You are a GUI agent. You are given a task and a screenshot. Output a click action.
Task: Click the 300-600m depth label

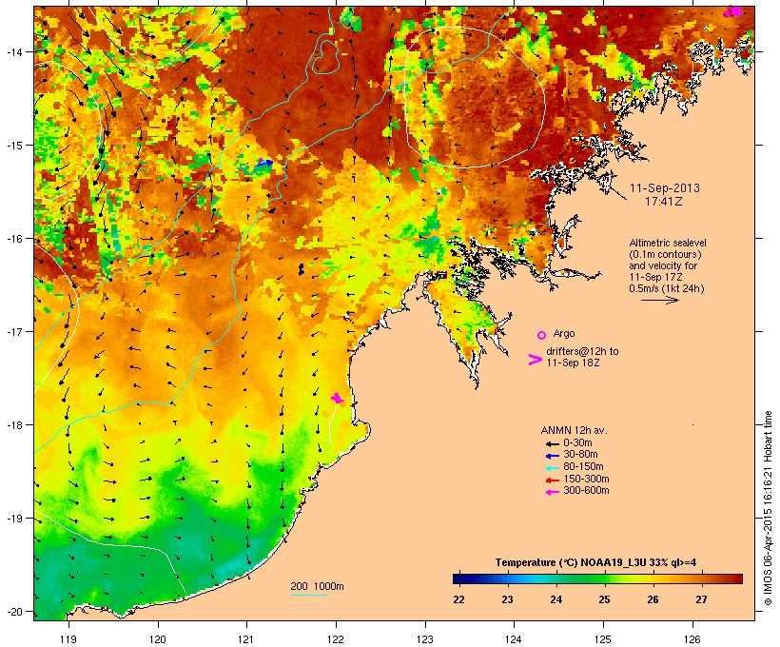587,491
